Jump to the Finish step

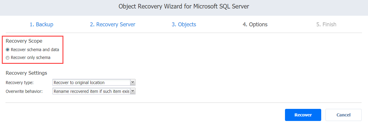tap(326, 24)
